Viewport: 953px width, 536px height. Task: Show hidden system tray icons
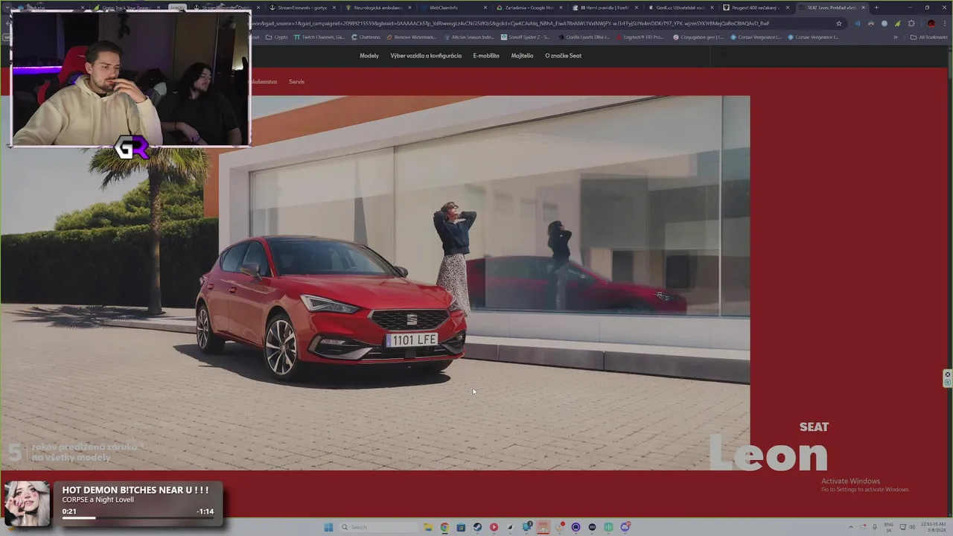tap(852, 527)
